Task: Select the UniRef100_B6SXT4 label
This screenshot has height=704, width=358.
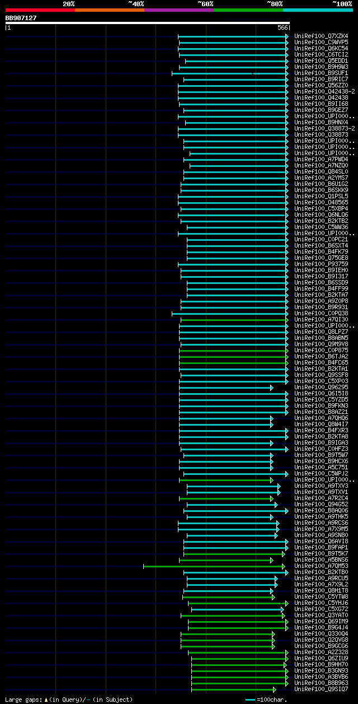Action: pyautogui.click(x=321, y=246)
